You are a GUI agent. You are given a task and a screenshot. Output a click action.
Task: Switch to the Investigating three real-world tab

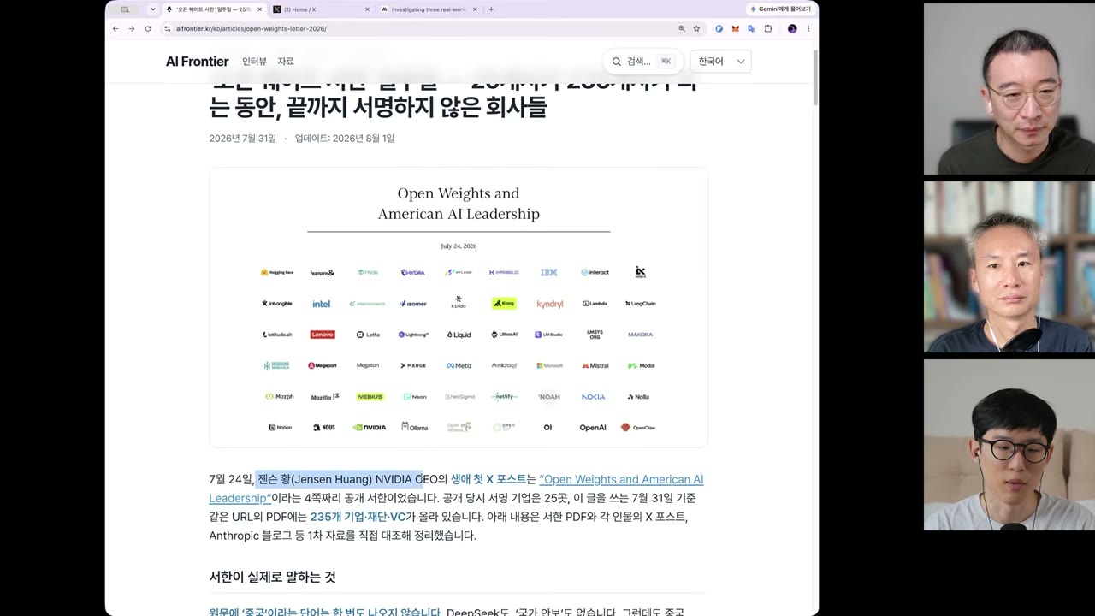click(429, 9)
